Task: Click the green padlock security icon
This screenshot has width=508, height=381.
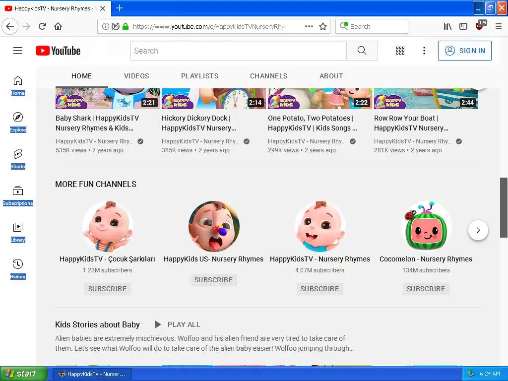Action: [x=126, y=26]
